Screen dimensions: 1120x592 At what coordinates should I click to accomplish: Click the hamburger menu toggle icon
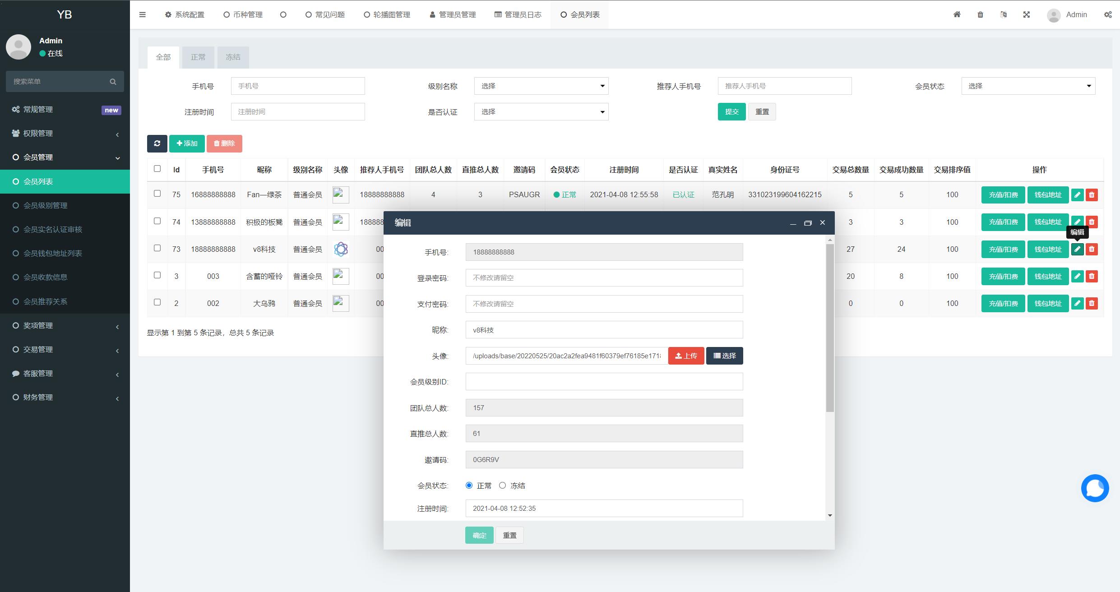(x=143, y=14)
